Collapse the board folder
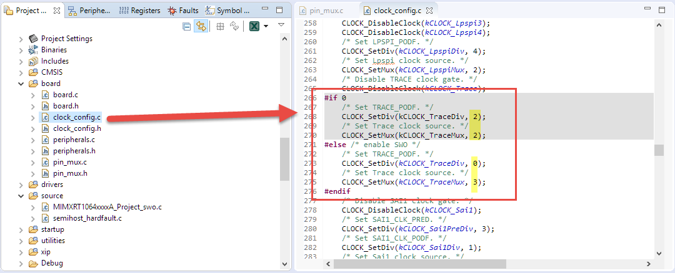 coord(22,84)
